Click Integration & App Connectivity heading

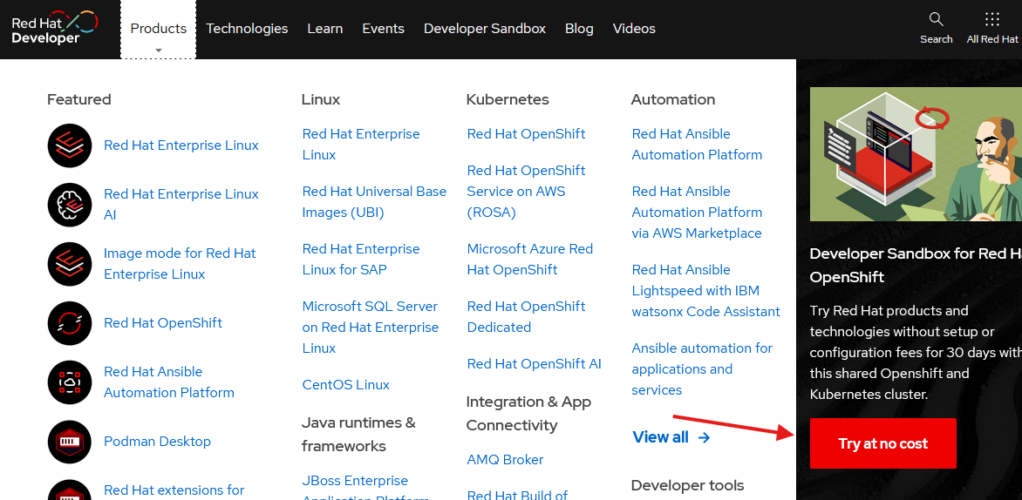[528, 414]
